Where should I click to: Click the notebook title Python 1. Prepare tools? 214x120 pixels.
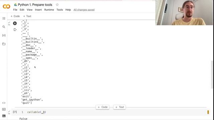(35, 5)
